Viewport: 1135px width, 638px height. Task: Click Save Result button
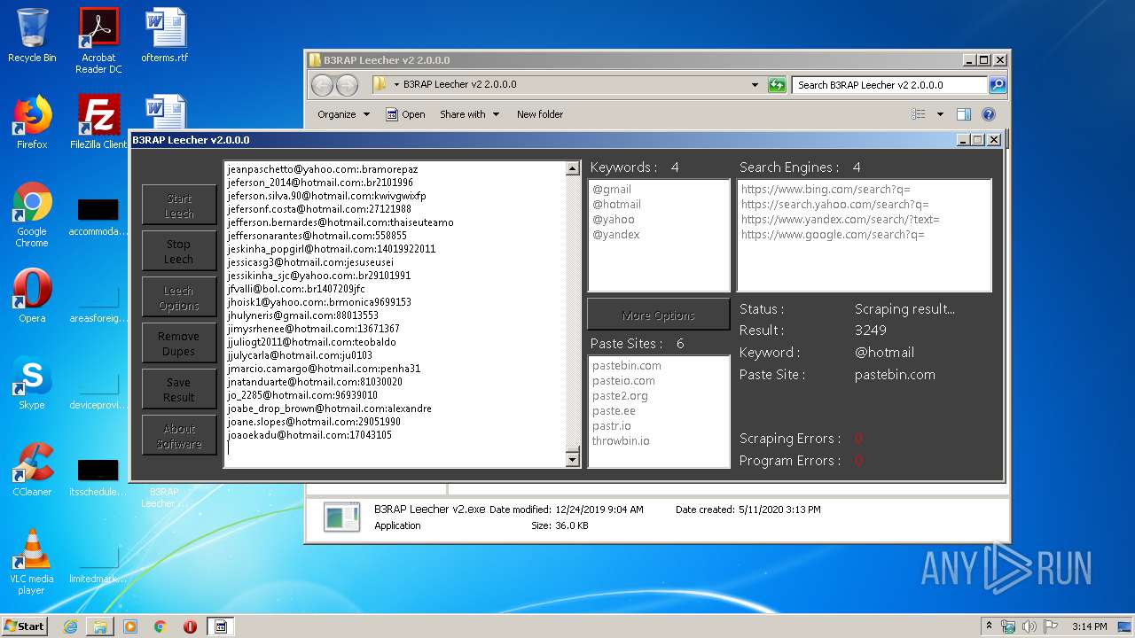[x=179, y=390]
